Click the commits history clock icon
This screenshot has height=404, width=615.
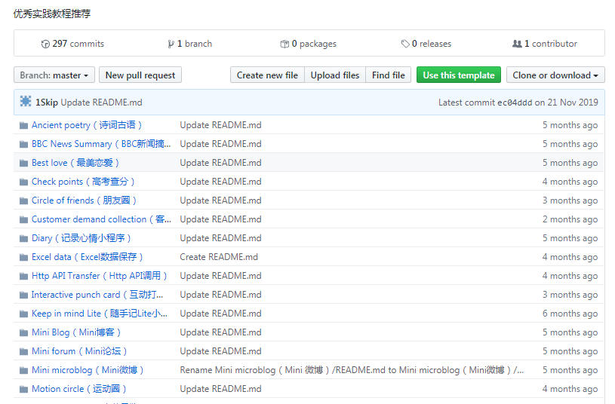45,44
